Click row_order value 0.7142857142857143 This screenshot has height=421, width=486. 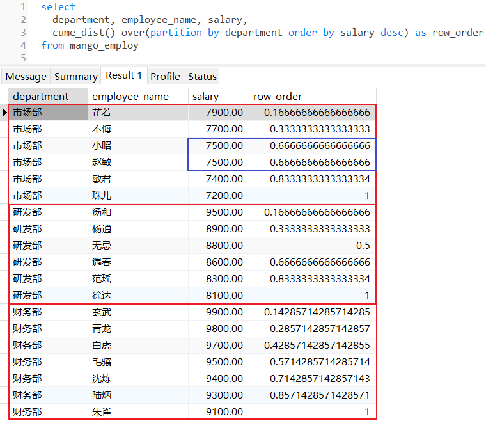(x=313, y=379)
